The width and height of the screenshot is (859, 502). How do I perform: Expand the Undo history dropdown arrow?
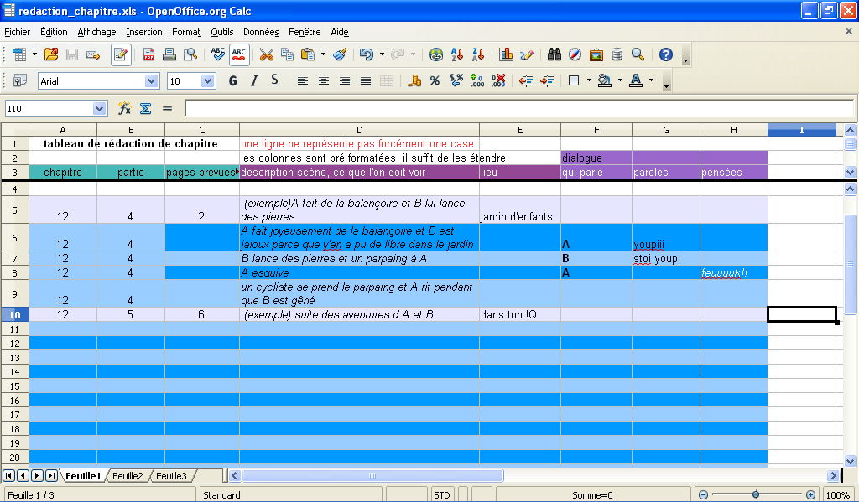coord(382,54)
